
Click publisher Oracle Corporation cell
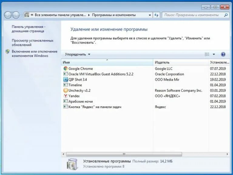click(169, 74)
